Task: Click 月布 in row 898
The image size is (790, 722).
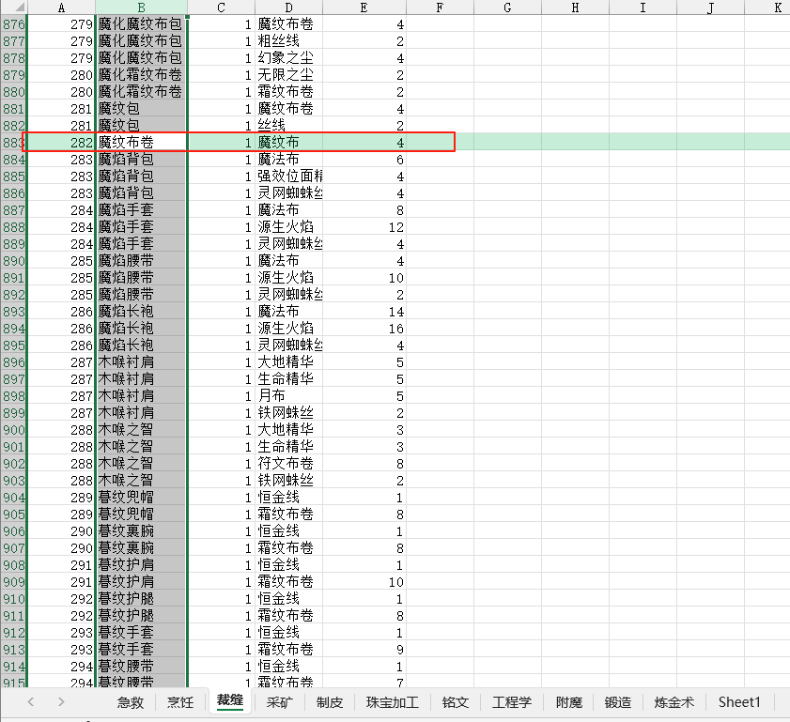Action: click(x=288, y=396)
